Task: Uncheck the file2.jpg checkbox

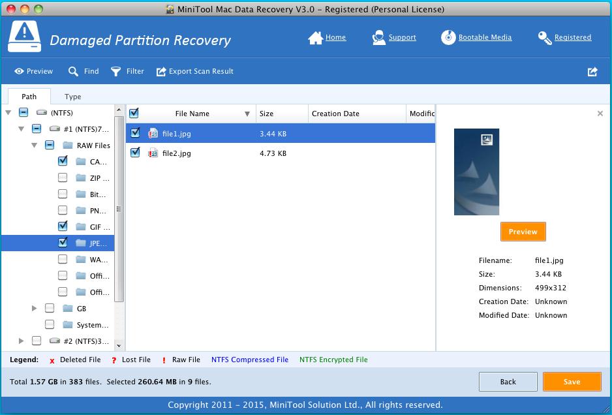Action: (135, 152)
